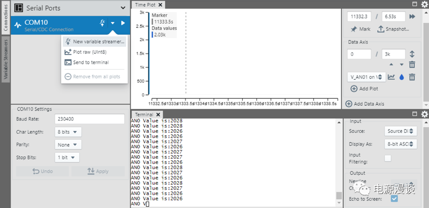Click the fast-forward icon in Time Plot
This screenshot has width=429, height=208.
[x=412, y=17]
